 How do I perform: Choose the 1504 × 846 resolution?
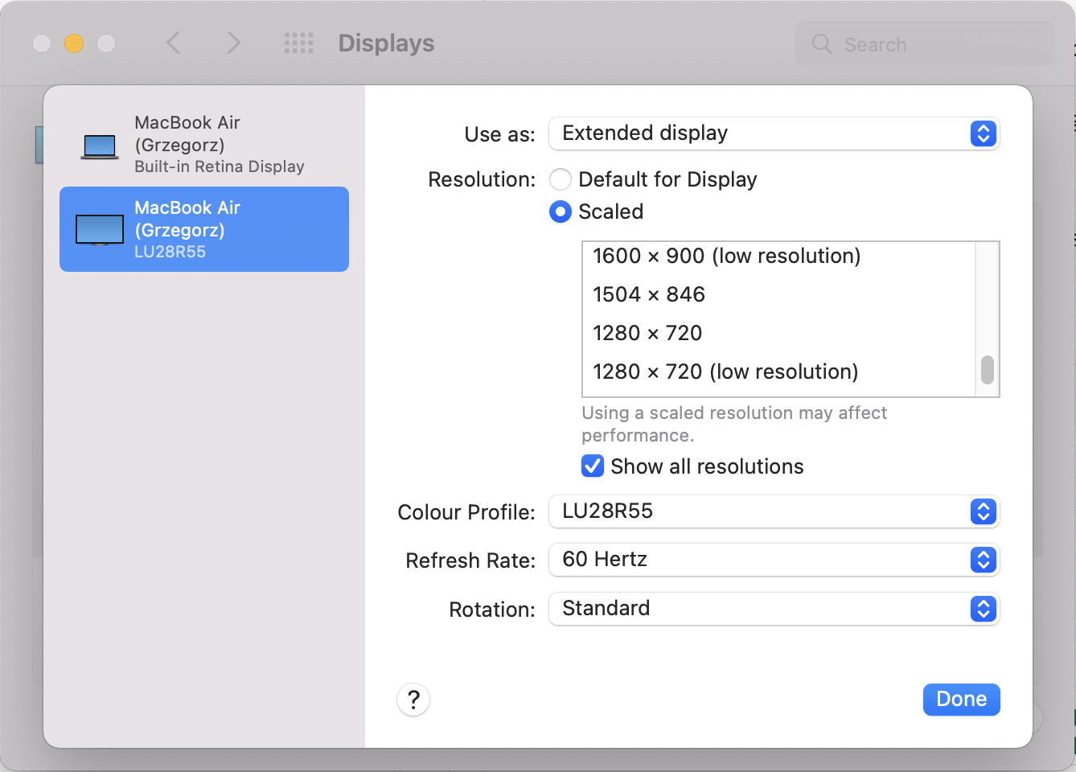click(x=778, y=294)
